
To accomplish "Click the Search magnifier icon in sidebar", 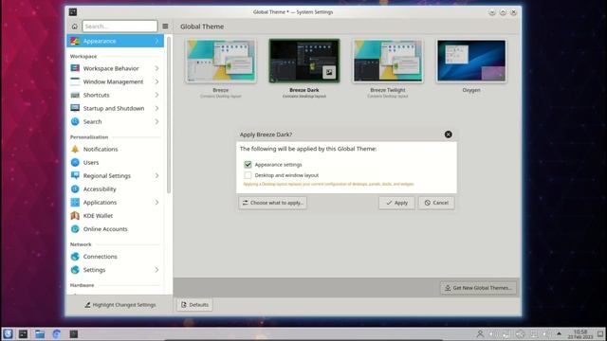I will coord(75,121).
